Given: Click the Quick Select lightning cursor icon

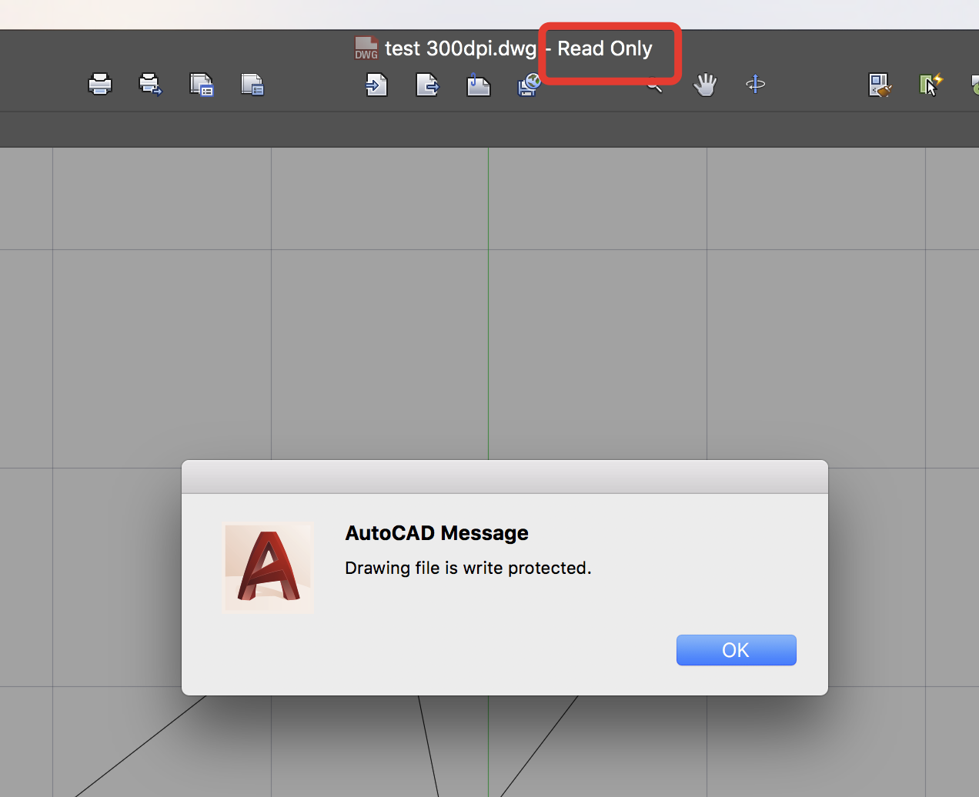Looking at the screenshot, I should (x=931, y=85).
